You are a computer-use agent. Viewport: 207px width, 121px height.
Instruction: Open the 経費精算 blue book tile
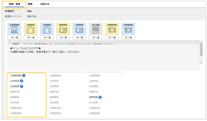[79, 29]
